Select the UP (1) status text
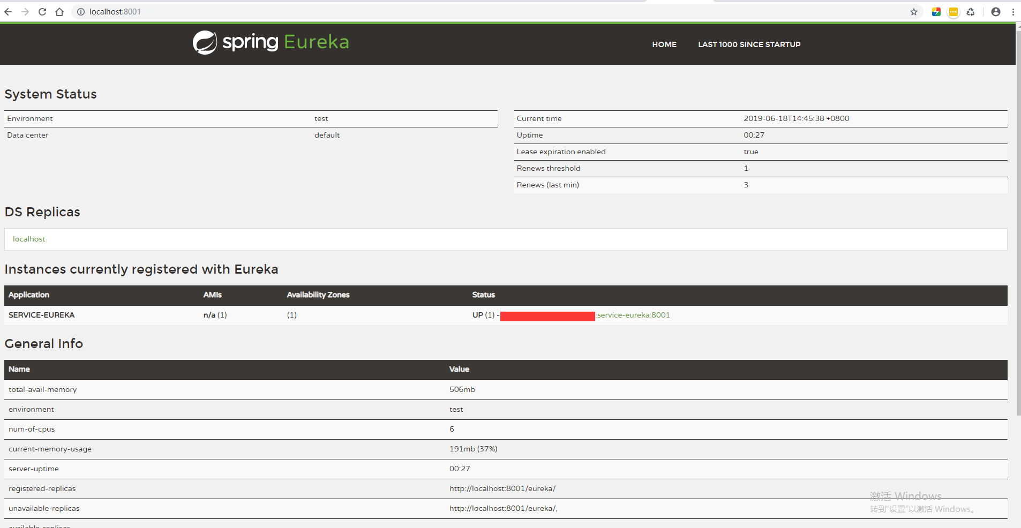Image resolution: width=1021 pixels, height=528 pixels. click(x=484, y=315)
